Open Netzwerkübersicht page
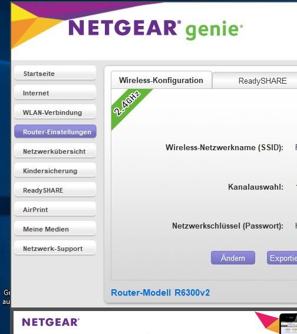The width and height of the screenshot is (297, 334). [x=55, y=151]
